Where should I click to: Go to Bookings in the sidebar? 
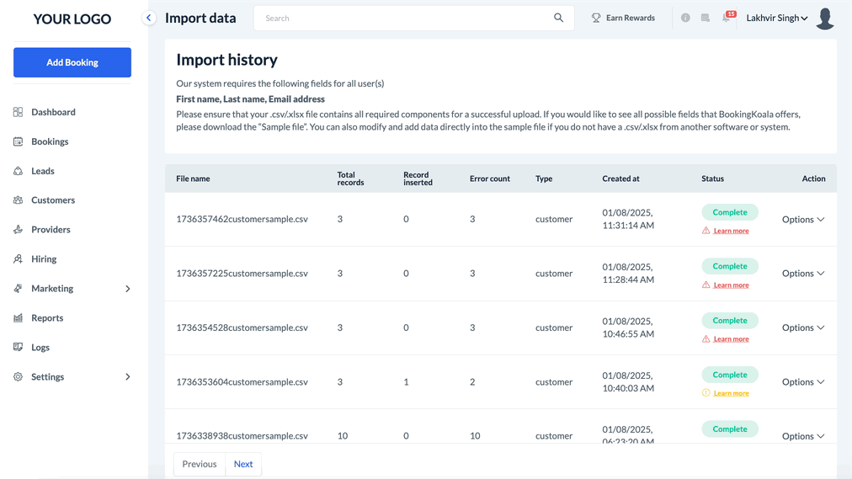pos(50,141)
